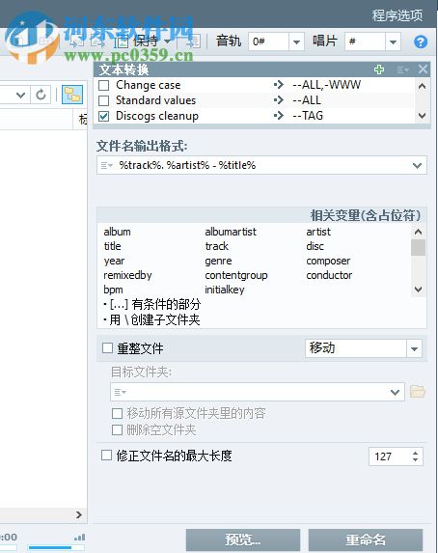The width and height of the screenshot is (438, 553).
Task: Click the variables list scroll-down arrow
Action: pyautogui.click(x=419, y=290)
